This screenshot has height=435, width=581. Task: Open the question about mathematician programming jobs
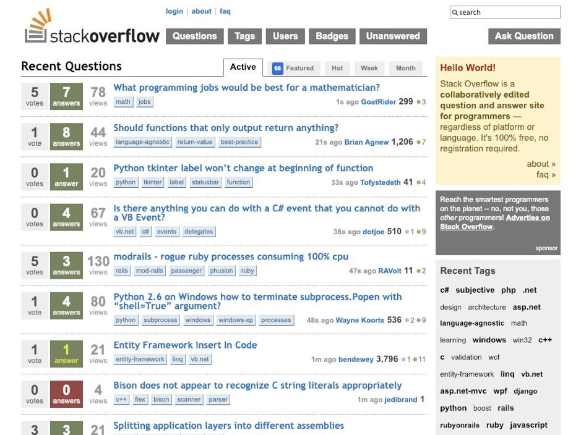pyautogui.click(x=245, y=88)
